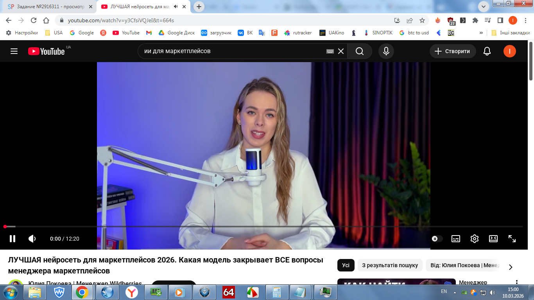Open the tab search dropdown
534x300 pixels.
pos(484,6)
